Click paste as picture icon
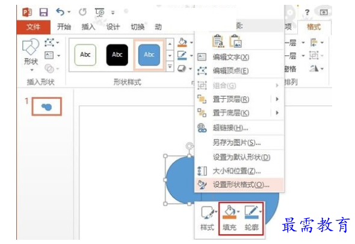This screenshot has width=355, height=244. 236,41
